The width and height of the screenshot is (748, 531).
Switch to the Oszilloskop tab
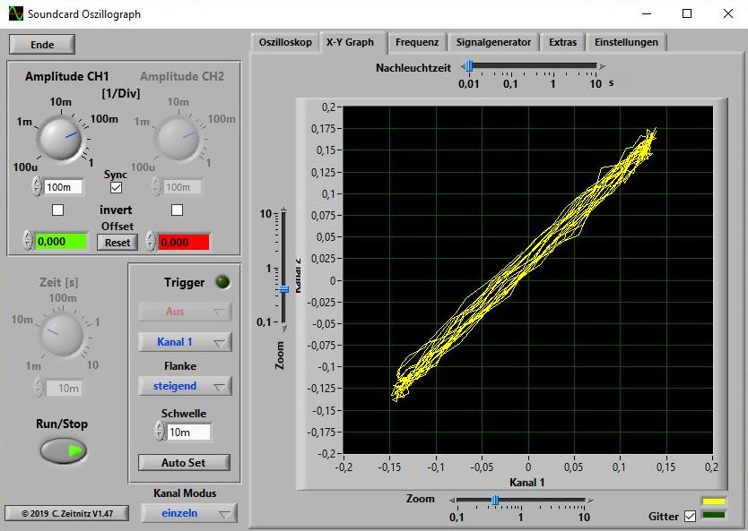(285, 42)
